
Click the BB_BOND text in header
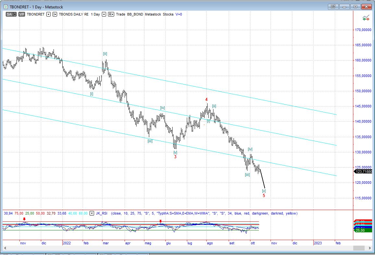[x=135, y=14]
